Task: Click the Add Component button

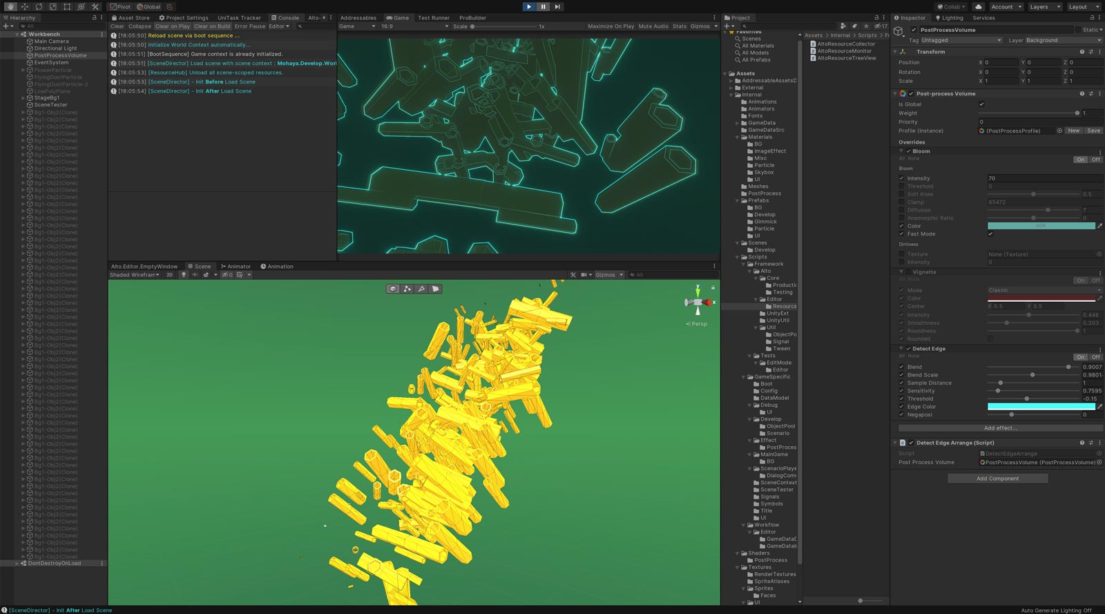Action: (997, 479)
